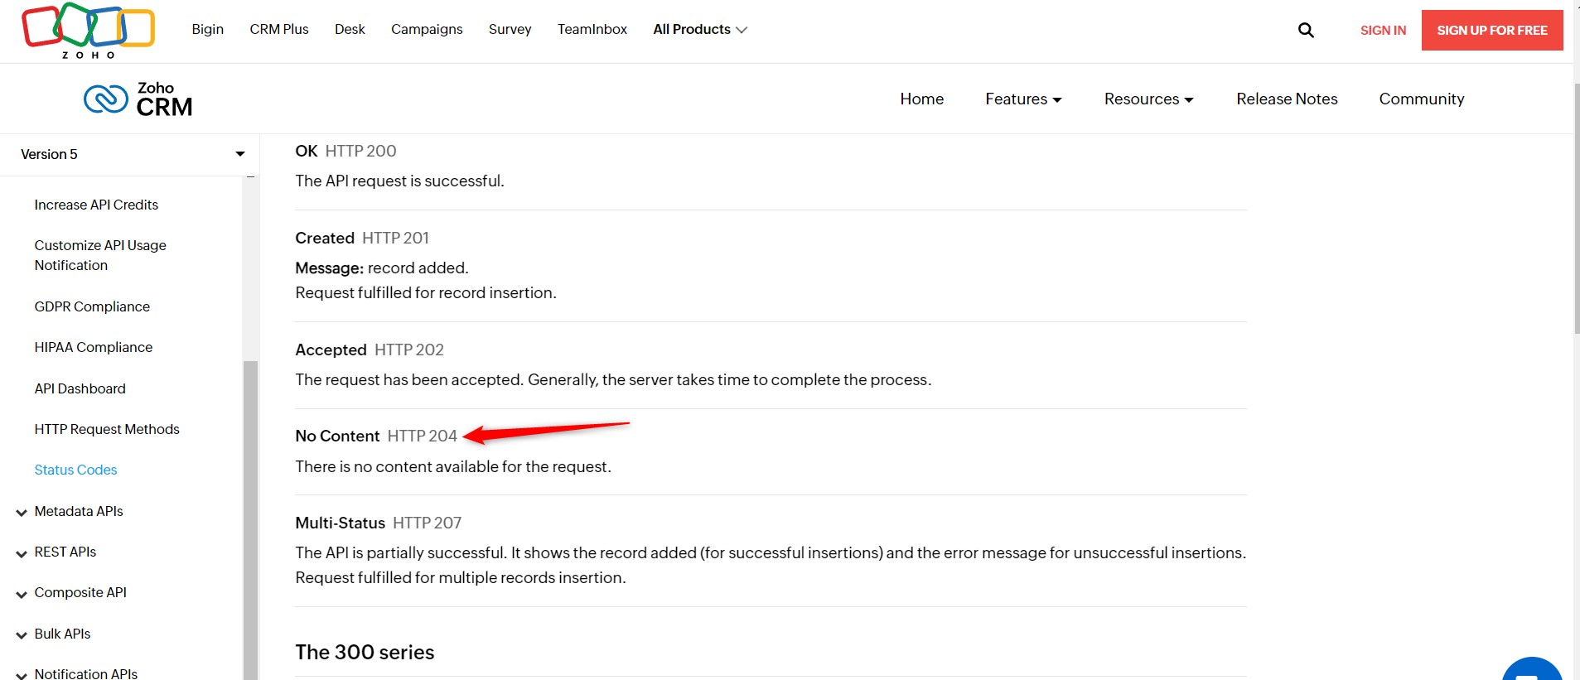The image size is (1580, 680).
Task: Click 'The API request is successful.' text
Action: 399,181
